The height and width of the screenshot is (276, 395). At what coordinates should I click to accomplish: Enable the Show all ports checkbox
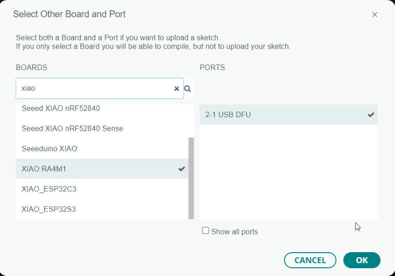point(206,230)
